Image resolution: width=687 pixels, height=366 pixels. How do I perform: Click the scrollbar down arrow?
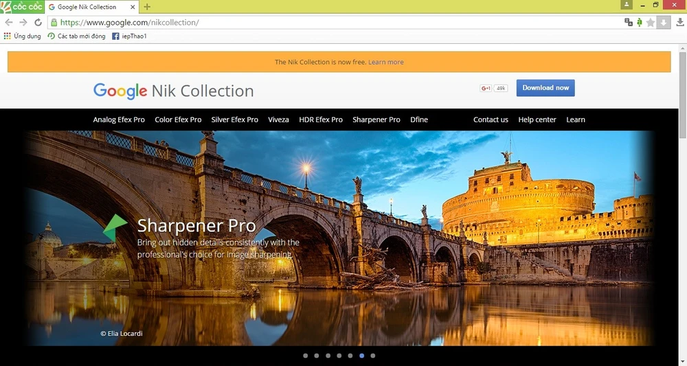pos(682,361)
